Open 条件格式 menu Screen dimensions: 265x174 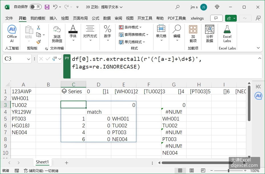point(130,27)
